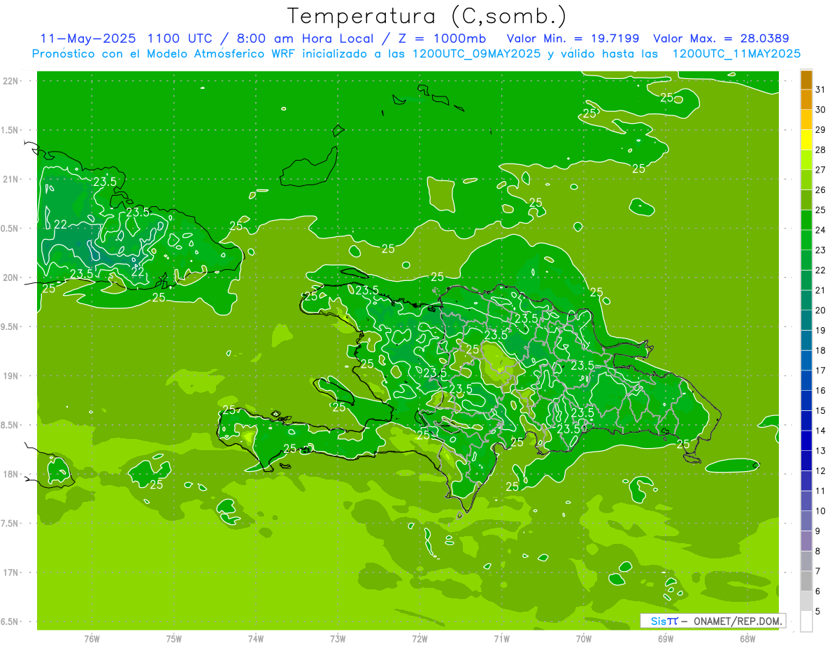Click the 73W longitude axis label
The height and width of the screenshot is (648, 839).
338,639
